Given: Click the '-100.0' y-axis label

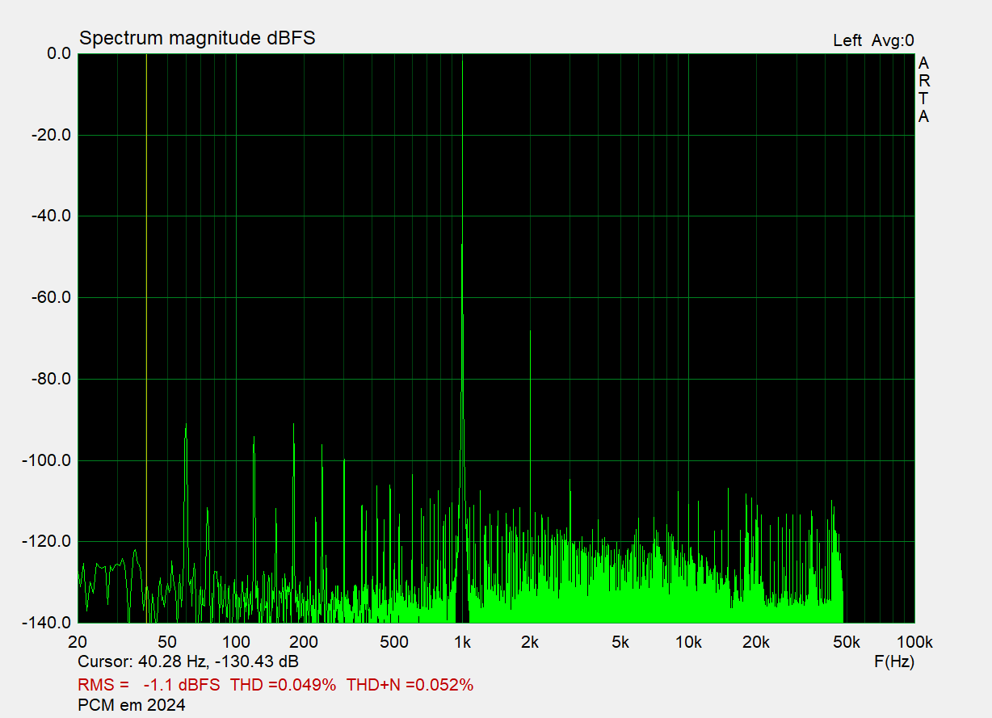Looking at the screenshot, I should pyautogui.click(x=48, y=460).
